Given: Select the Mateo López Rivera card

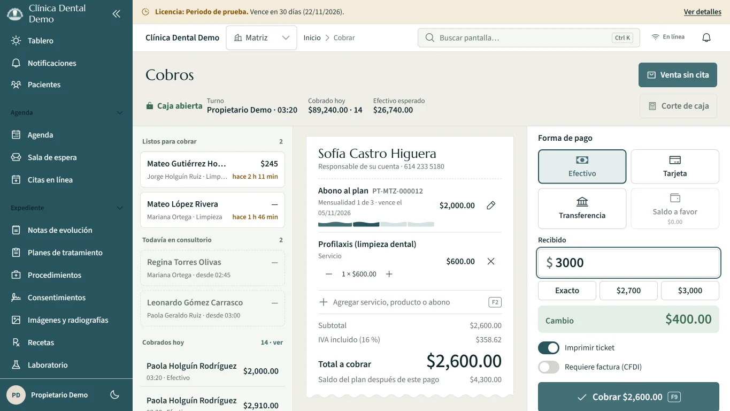Looking at the screenshot, I should coord(212,210).
